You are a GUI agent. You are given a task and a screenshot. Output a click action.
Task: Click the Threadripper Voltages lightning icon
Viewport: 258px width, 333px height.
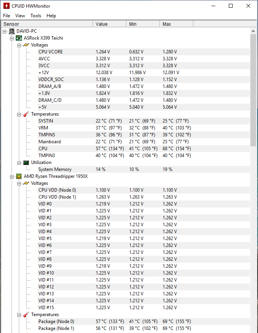click(x=26, y=183)
